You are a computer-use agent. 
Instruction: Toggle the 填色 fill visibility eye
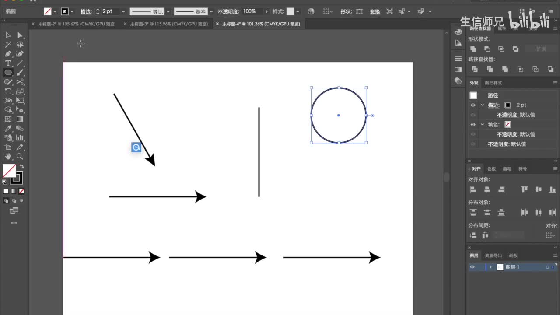point(473,124)
